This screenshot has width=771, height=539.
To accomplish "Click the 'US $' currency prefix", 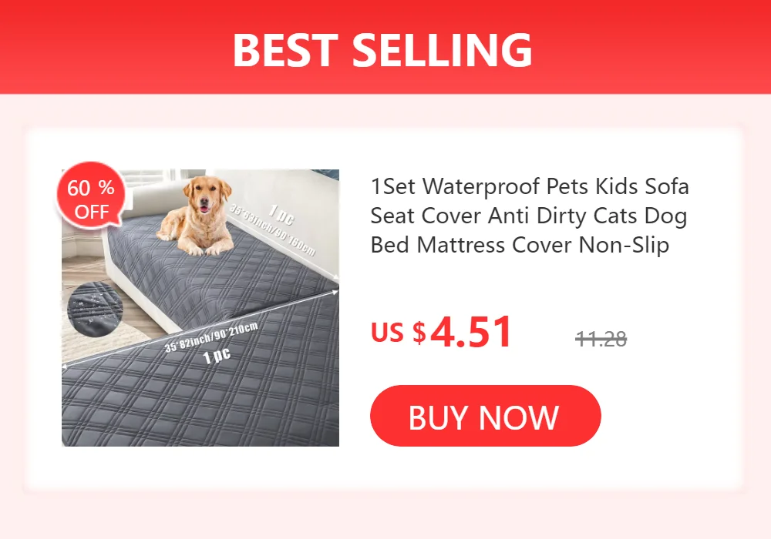I will 399,333.
